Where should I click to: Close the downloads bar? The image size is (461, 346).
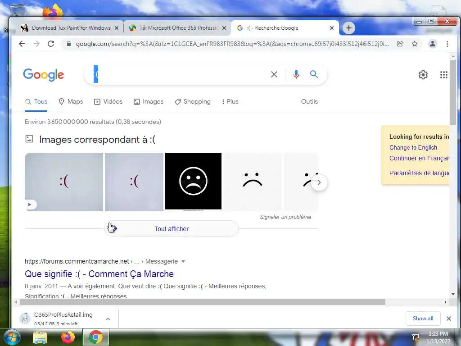[x=449, y=319]
